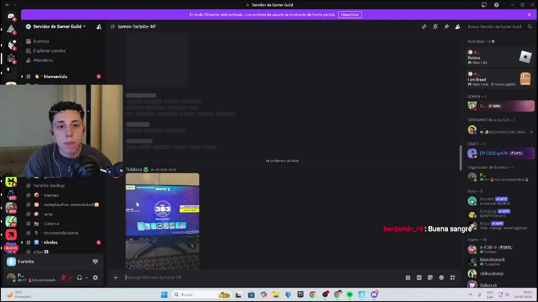Open pinned messages pin icon
The image size is (538, 302).
click(x=446, y=26)
